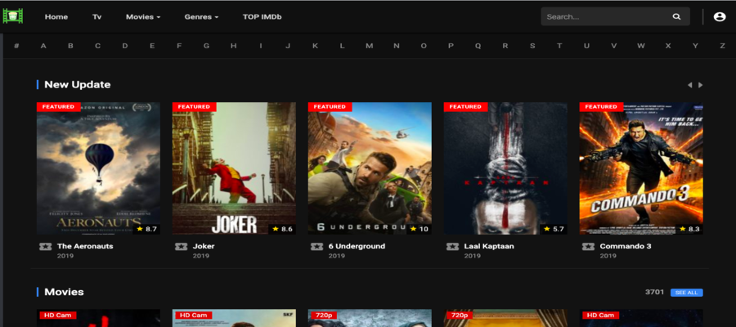Filter by letter A in alphabet bar

click(43, 46)
